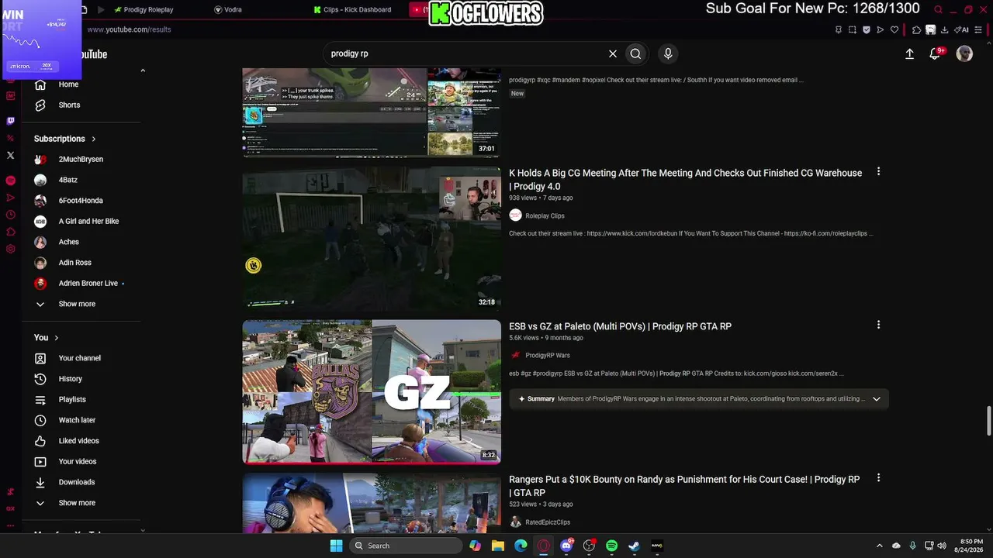Open the Shorts section icon
This screenshot has width=993, height=558.
click(40, 105)
